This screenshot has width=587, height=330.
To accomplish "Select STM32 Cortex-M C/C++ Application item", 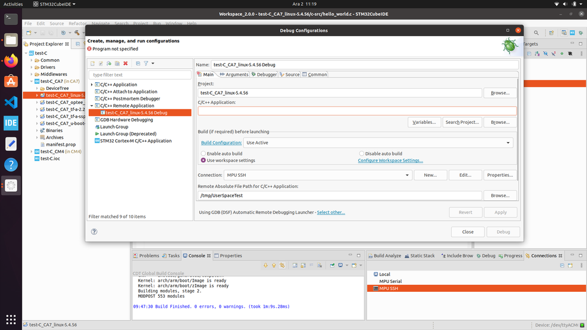I will [x=136, y=141].
